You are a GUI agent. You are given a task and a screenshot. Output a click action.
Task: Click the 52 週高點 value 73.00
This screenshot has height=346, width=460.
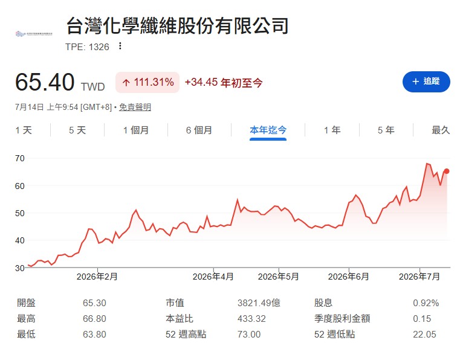tap(249, 335)
